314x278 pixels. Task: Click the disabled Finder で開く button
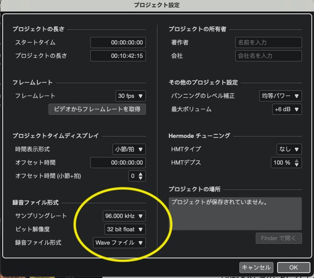tap(279, 238)
